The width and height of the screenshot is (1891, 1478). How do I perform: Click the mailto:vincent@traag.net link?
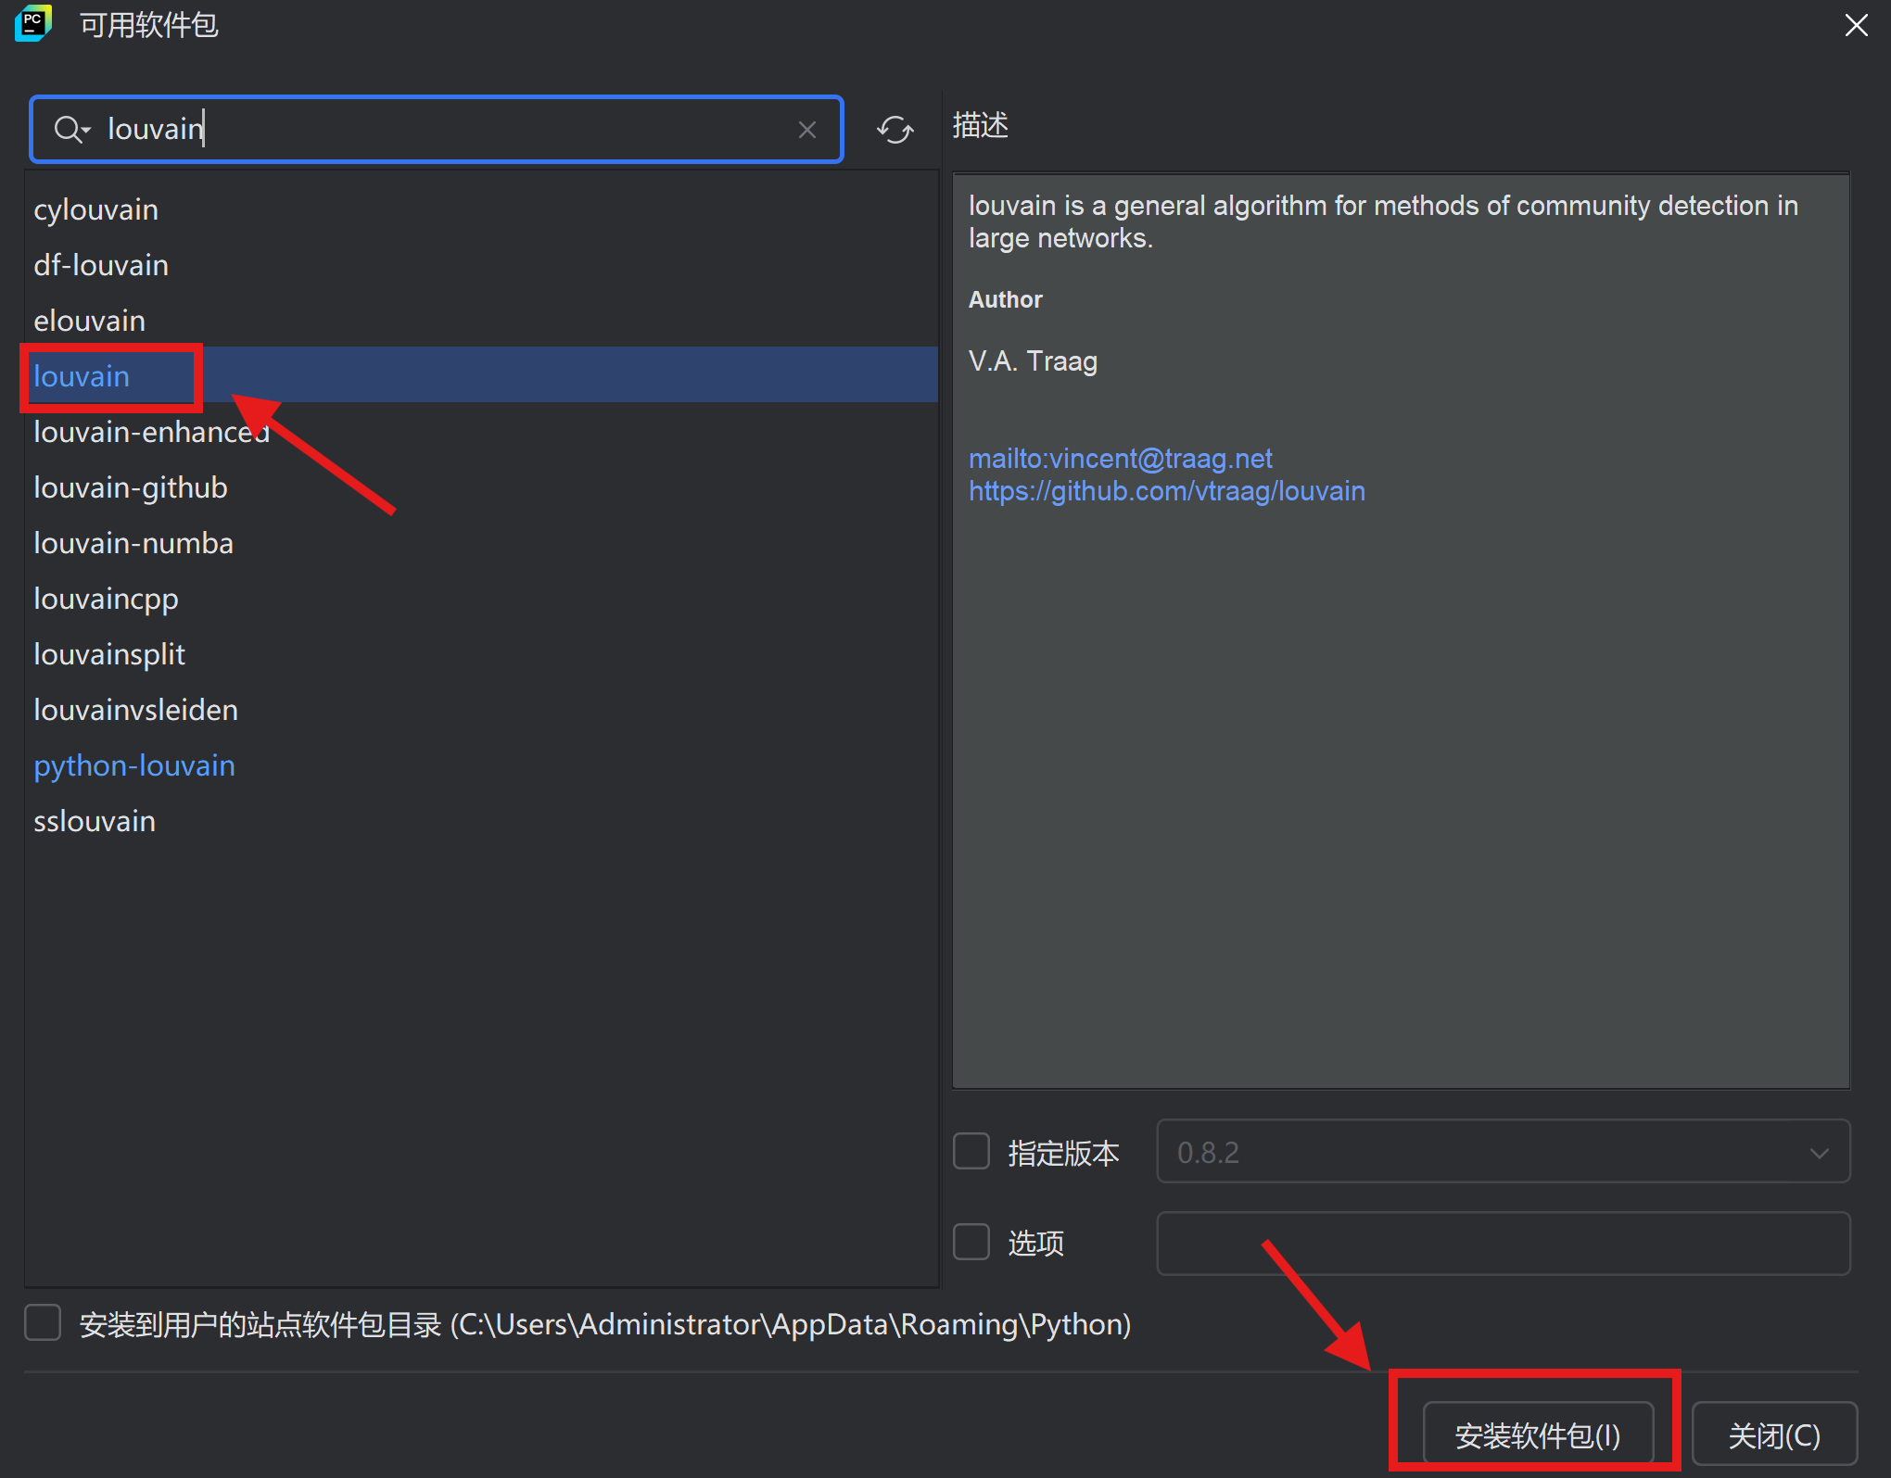(1121, 458)
